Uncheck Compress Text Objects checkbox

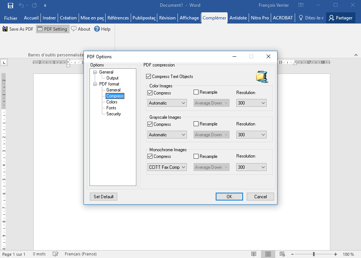(149, 77)
